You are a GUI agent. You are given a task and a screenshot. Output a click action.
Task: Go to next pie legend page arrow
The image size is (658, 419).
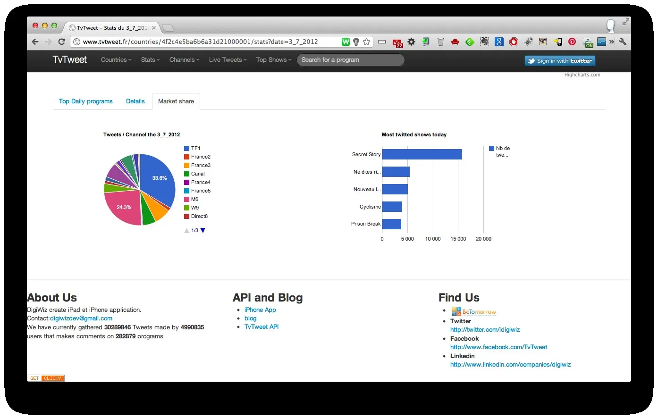click(x=203, y=230)
